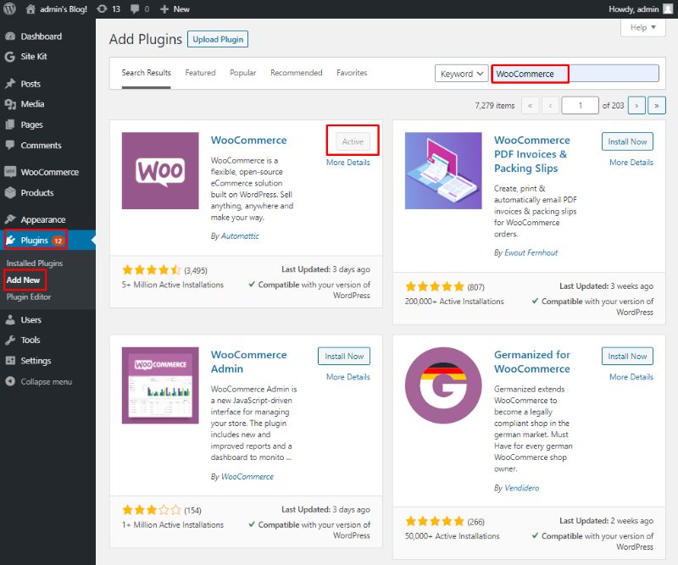
Task: Click the Site Kit Google icon
Action: pyautogui.click(x=10, y=57)
